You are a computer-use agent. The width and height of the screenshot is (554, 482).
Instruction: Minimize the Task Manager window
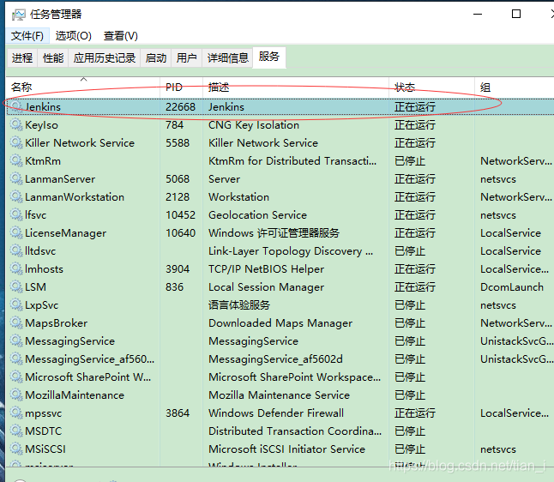(x=478, y=14)
